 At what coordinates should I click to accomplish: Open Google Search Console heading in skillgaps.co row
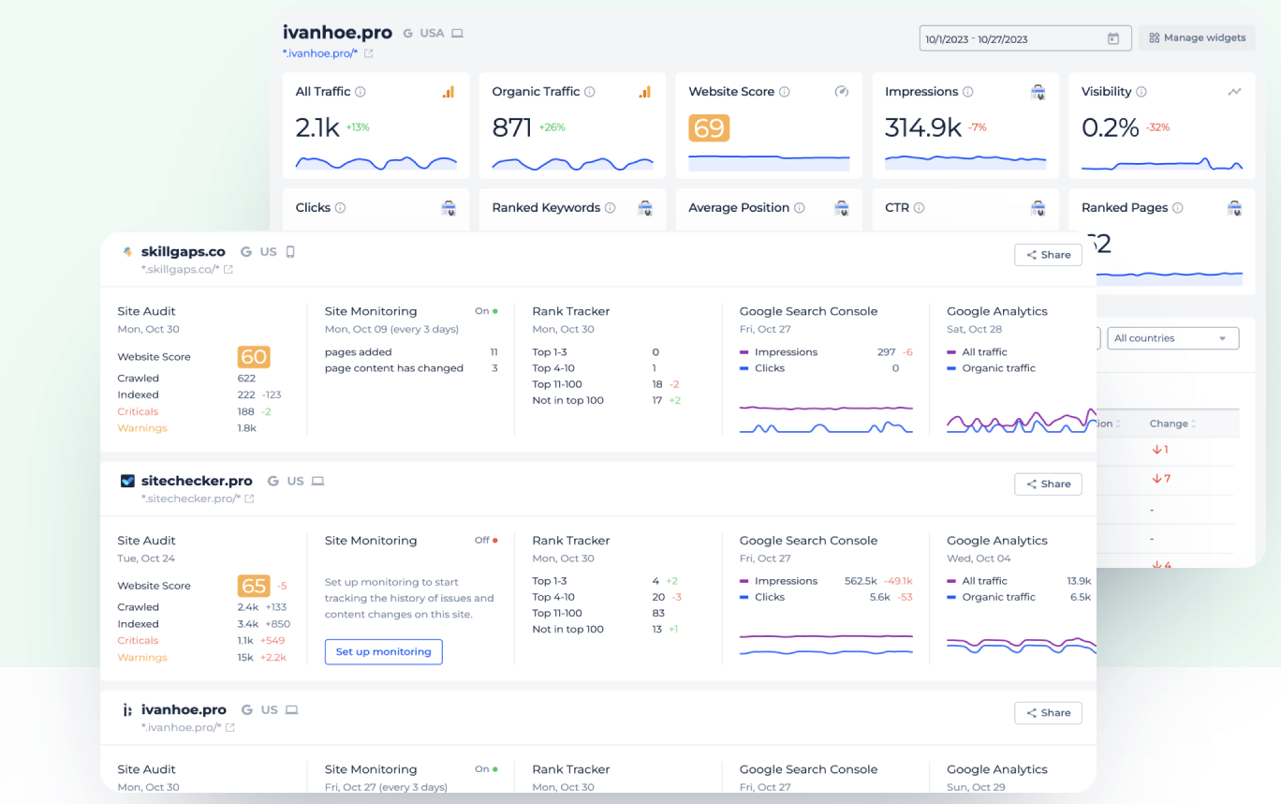tap(808, 311)
